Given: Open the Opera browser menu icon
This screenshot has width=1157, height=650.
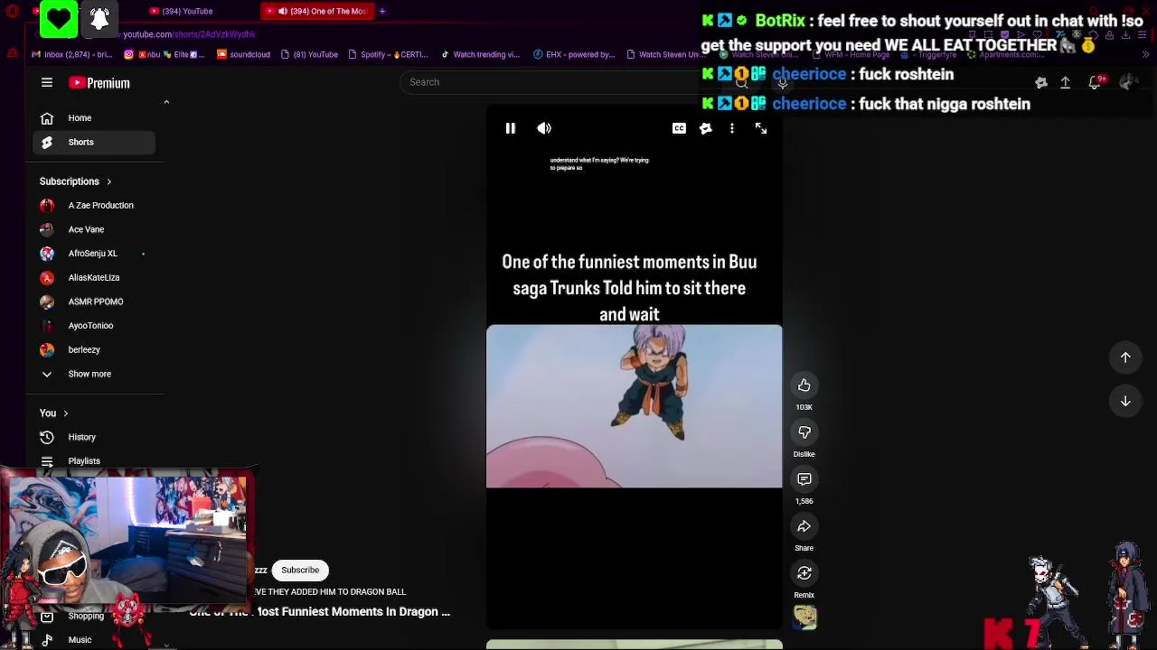Looking at the screenshot, I should [13, 12].
